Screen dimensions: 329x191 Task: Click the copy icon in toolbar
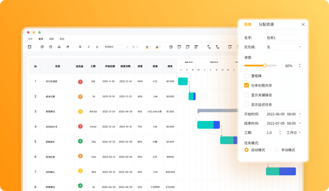click(42, 47)
